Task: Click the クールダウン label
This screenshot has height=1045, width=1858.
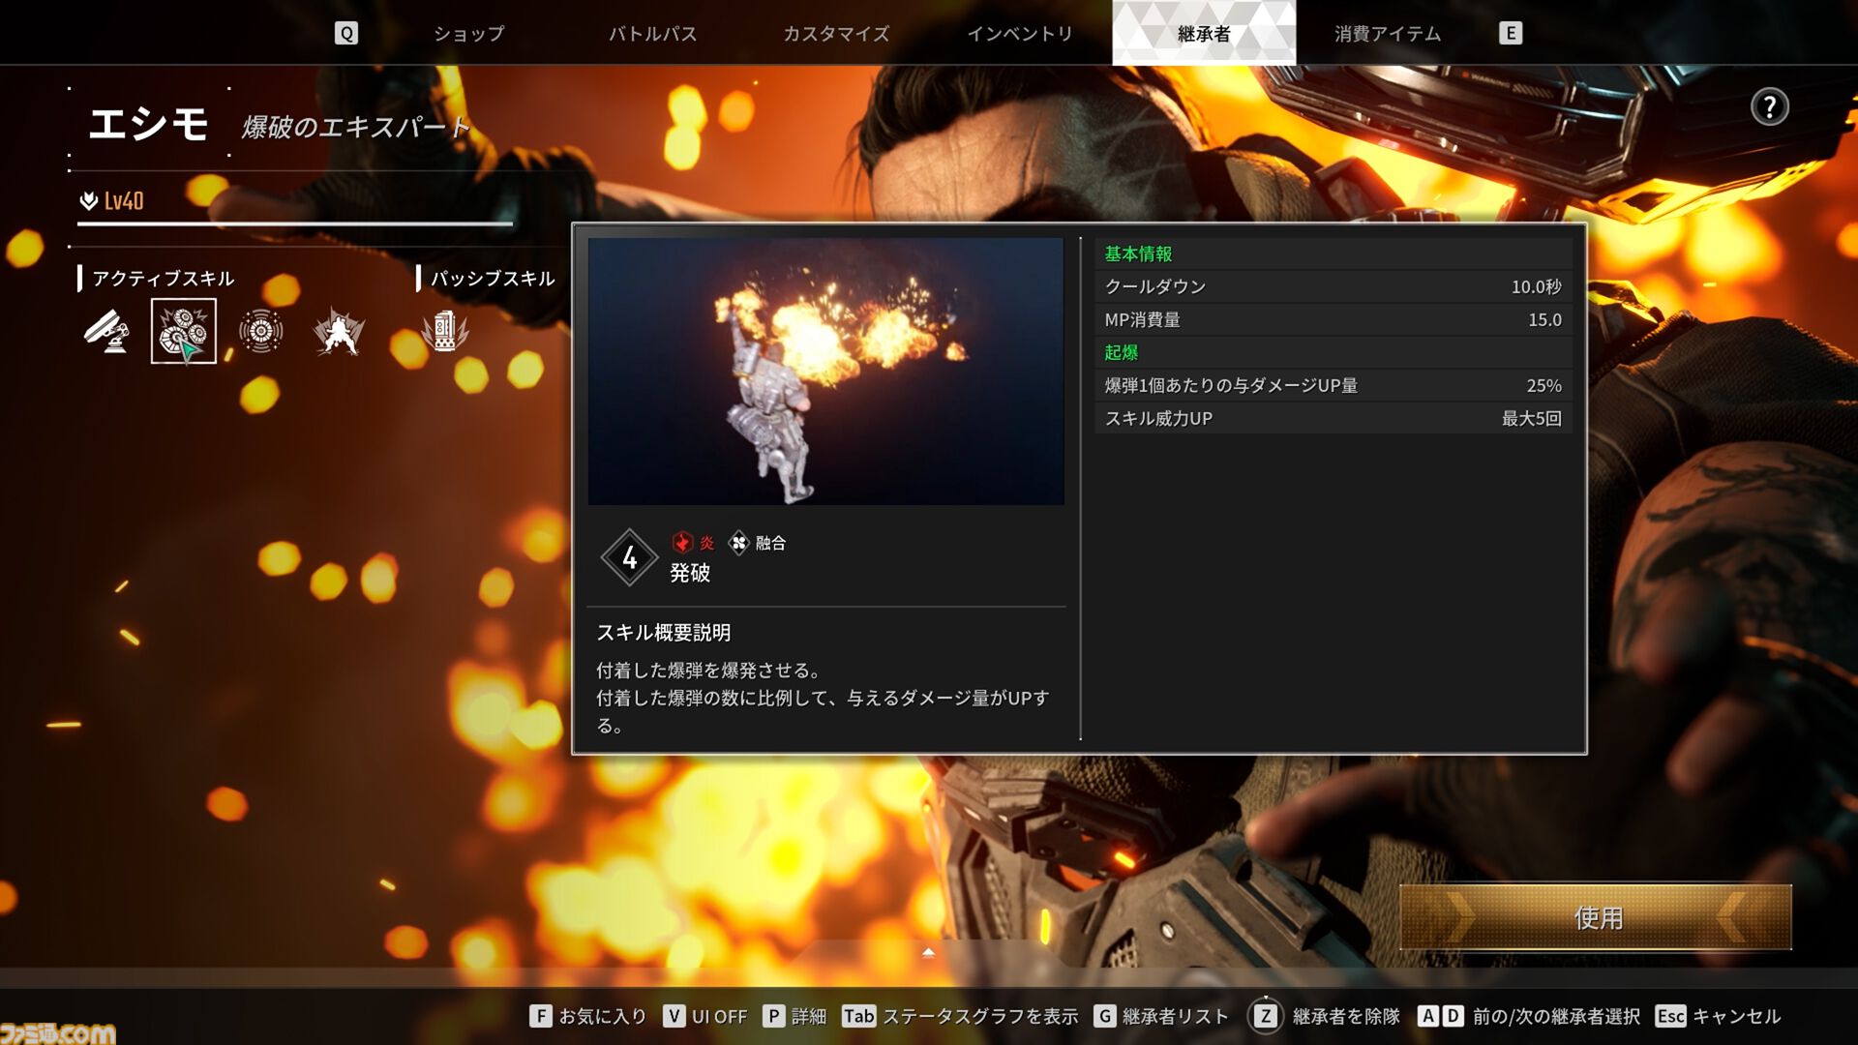Action: (1155, 286)
